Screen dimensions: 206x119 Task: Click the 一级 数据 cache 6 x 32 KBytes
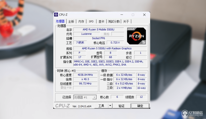tap(124, 75)
